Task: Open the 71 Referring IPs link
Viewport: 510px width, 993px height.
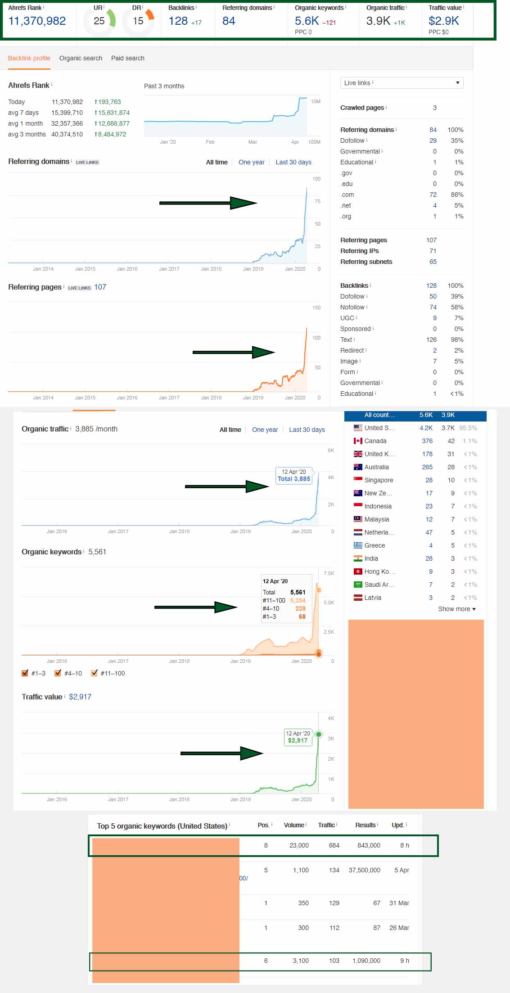Action: pyautogui.click(x=433, y=251)
